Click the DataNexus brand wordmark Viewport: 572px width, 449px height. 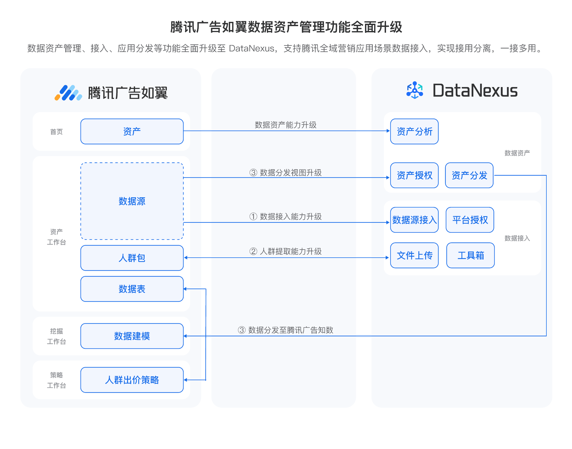click(x=475, y=91)
